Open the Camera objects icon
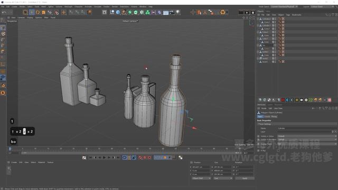Image resolution: width=338 pixels, height=190 pixels. pyautogui.click(x=172, y=12)
